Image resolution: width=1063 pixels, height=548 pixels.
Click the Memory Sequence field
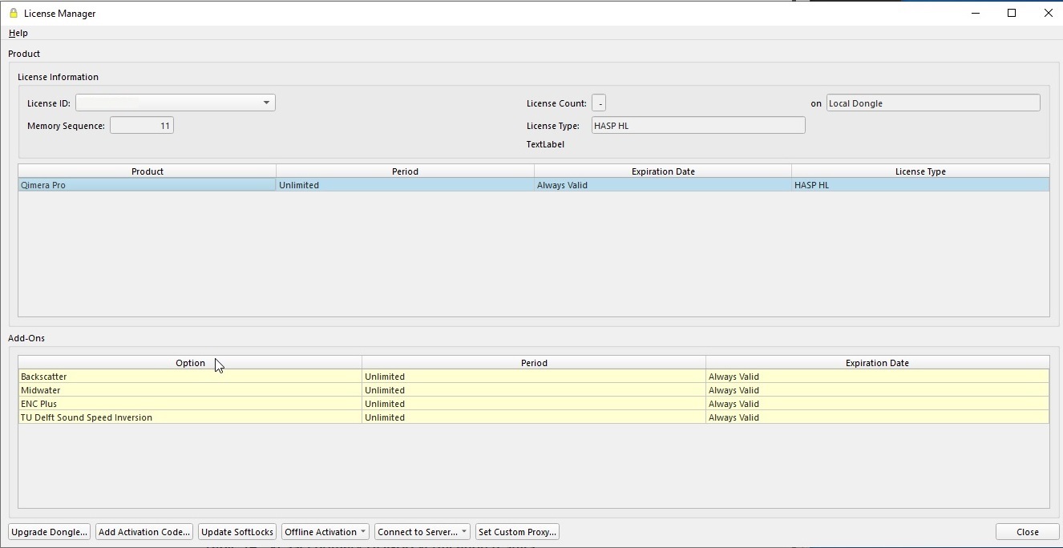pyautogui.click(x=142, y=126)
